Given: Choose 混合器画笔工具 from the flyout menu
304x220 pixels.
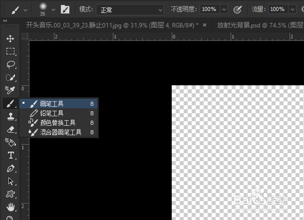Looking at the screenshot, I should [58, 132].
